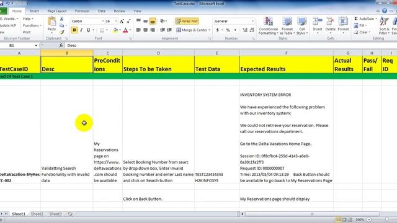
Task: Open the Formulas ribbon tab
Action: [82, 11]
